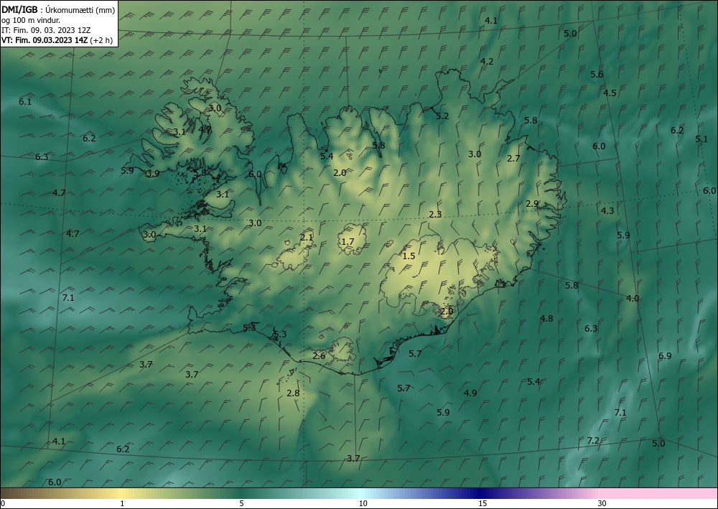Click the 15 tick label on the colour scale
718x509 pixels.
coord(482,504)
